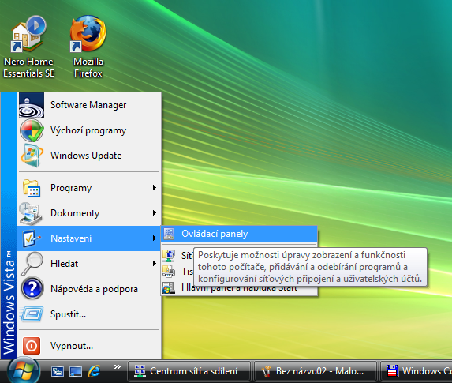Click the network connections icon in the submenu
The image size is (452, 383).
169,256
